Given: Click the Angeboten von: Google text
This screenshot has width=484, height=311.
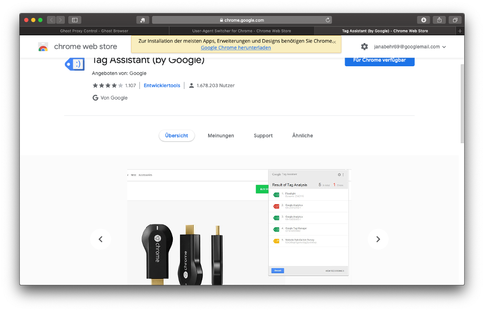Looking at the screenshot, I should tap(119, 73).
